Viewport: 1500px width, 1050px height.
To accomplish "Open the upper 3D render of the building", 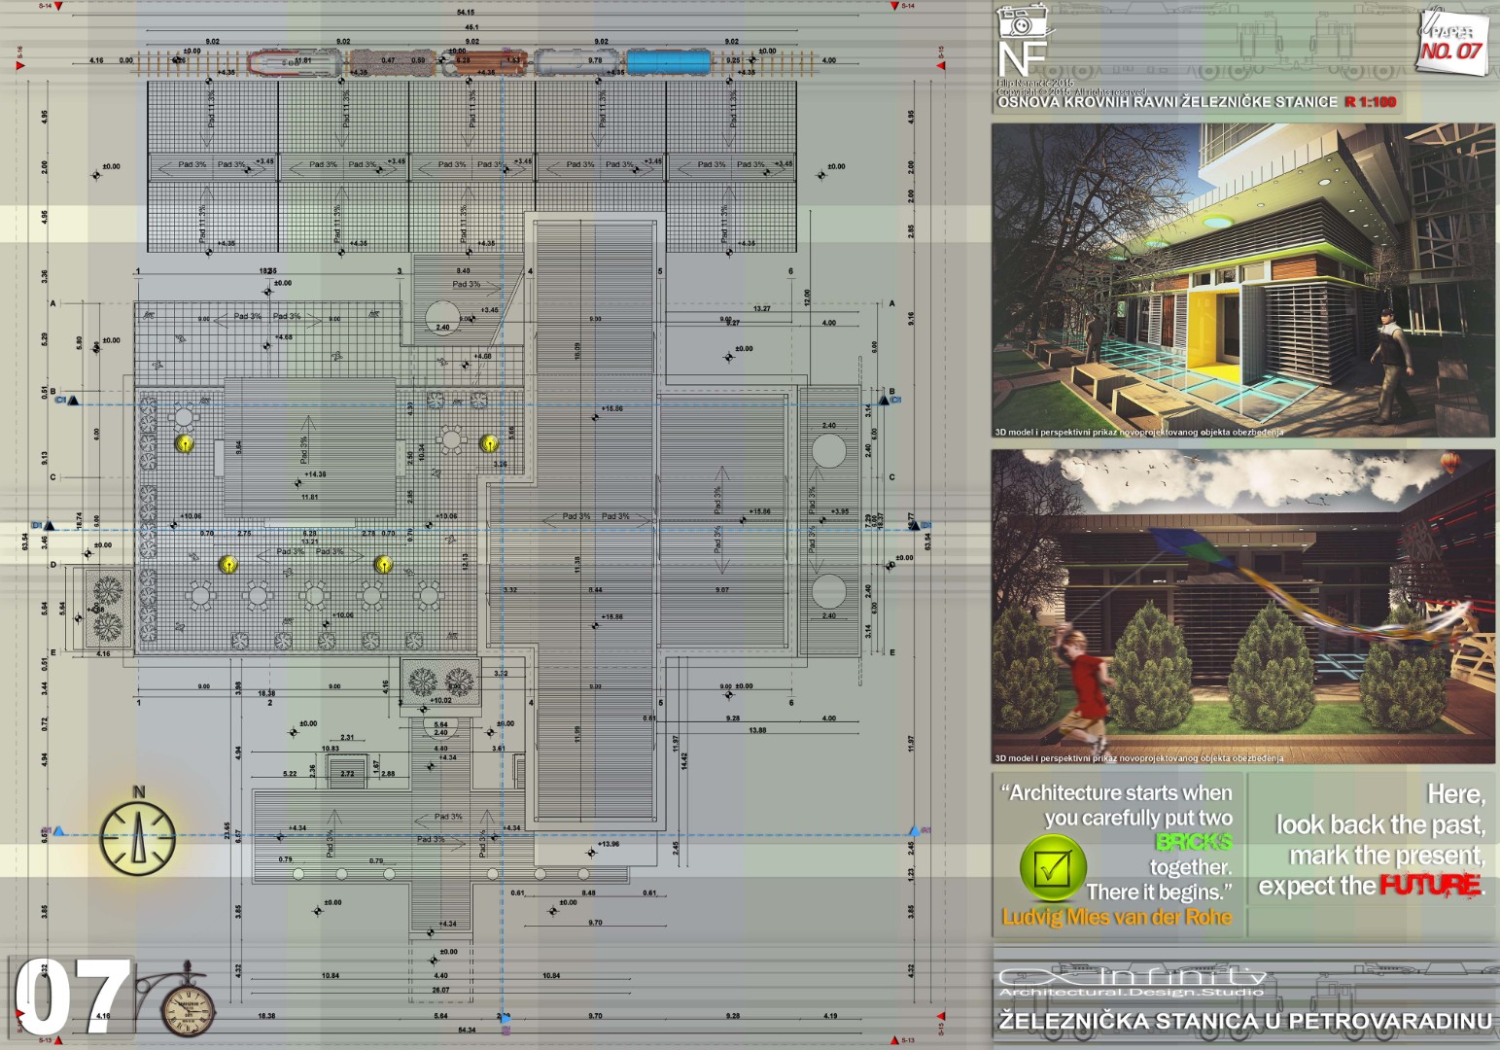I will pyautogui.click(x=1242, y=280).
